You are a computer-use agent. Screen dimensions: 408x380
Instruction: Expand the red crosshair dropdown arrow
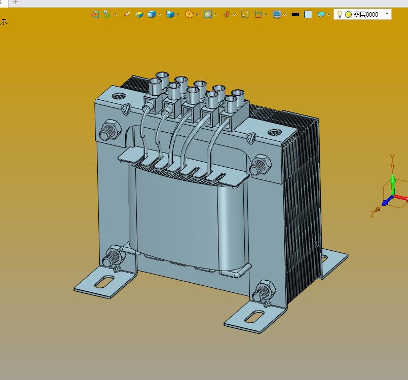[x=235, y=15]
